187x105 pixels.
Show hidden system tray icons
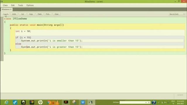click(159, 102)
